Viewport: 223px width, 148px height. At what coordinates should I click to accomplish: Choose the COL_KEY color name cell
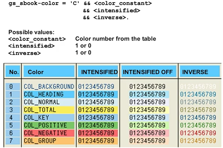click(x=49, y=118)
